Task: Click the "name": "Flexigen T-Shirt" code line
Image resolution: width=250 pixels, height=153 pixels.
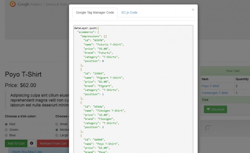Action: (104, 110)
